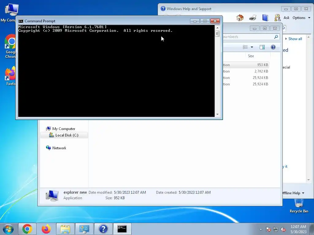Minimize the Windows Help and Support window
Screen dimensions: 314x235
286,9
